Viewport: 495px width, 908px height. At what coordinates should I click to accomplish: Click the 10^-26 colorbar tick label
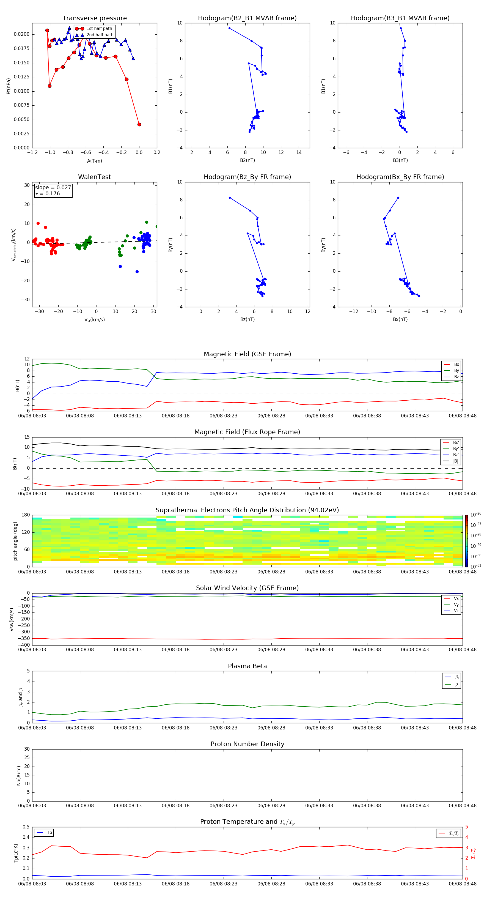pyautogui.click(x=476, y=514)
